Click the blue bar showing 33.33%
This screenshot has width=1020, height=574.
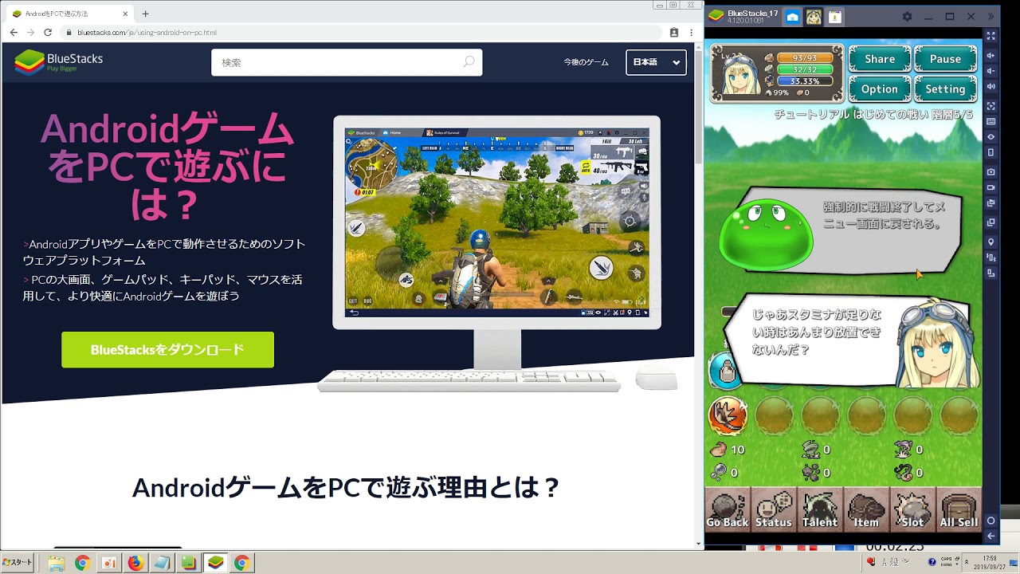804,82
